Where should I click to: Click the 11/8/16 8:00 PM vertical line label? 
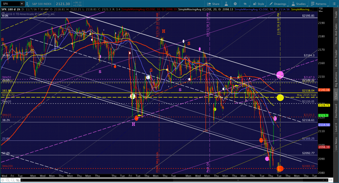click(278, 24)
